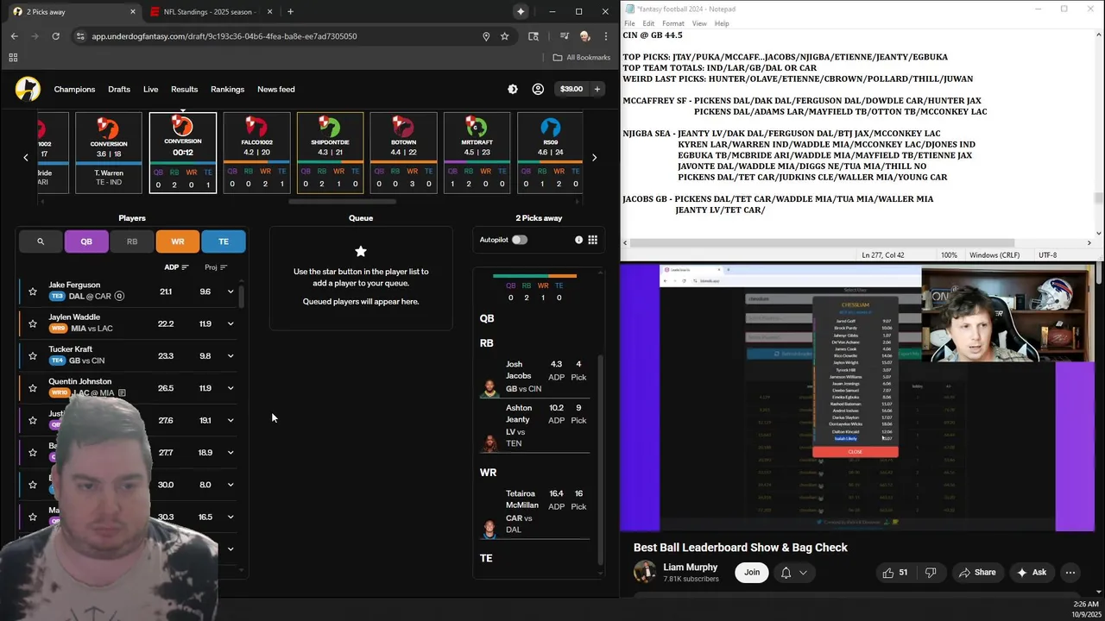The height and width of the screenshot is (621, 1105).
Task: Open the apps grid in bookmarks bar
Action: click(x=13, y=58)
